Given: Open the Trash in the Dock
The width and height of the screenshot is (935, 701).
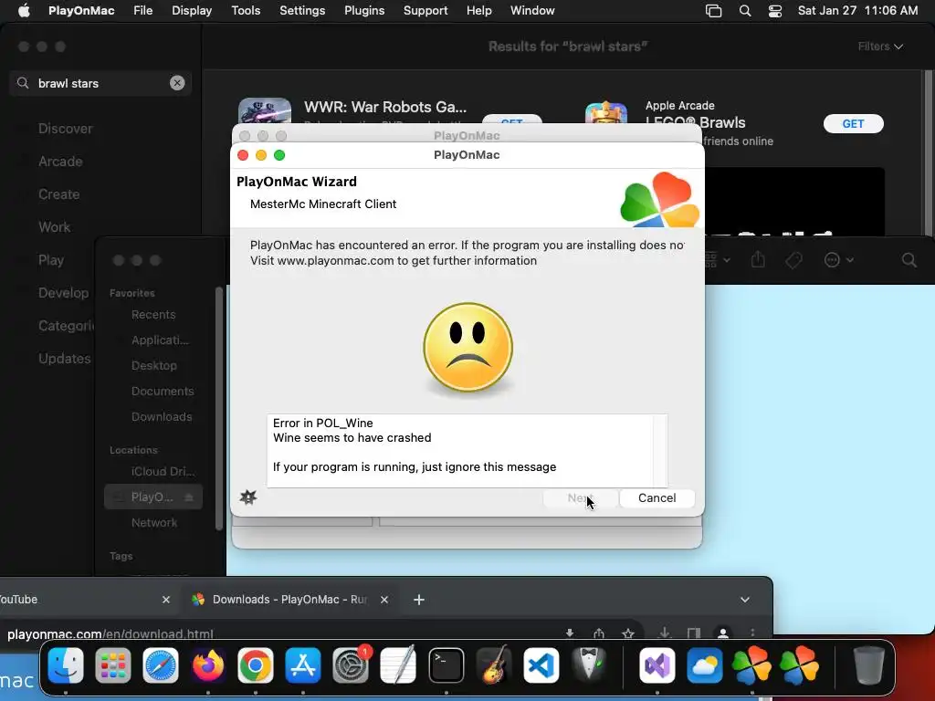Looking at the screenshot, I should coord(869,664).
